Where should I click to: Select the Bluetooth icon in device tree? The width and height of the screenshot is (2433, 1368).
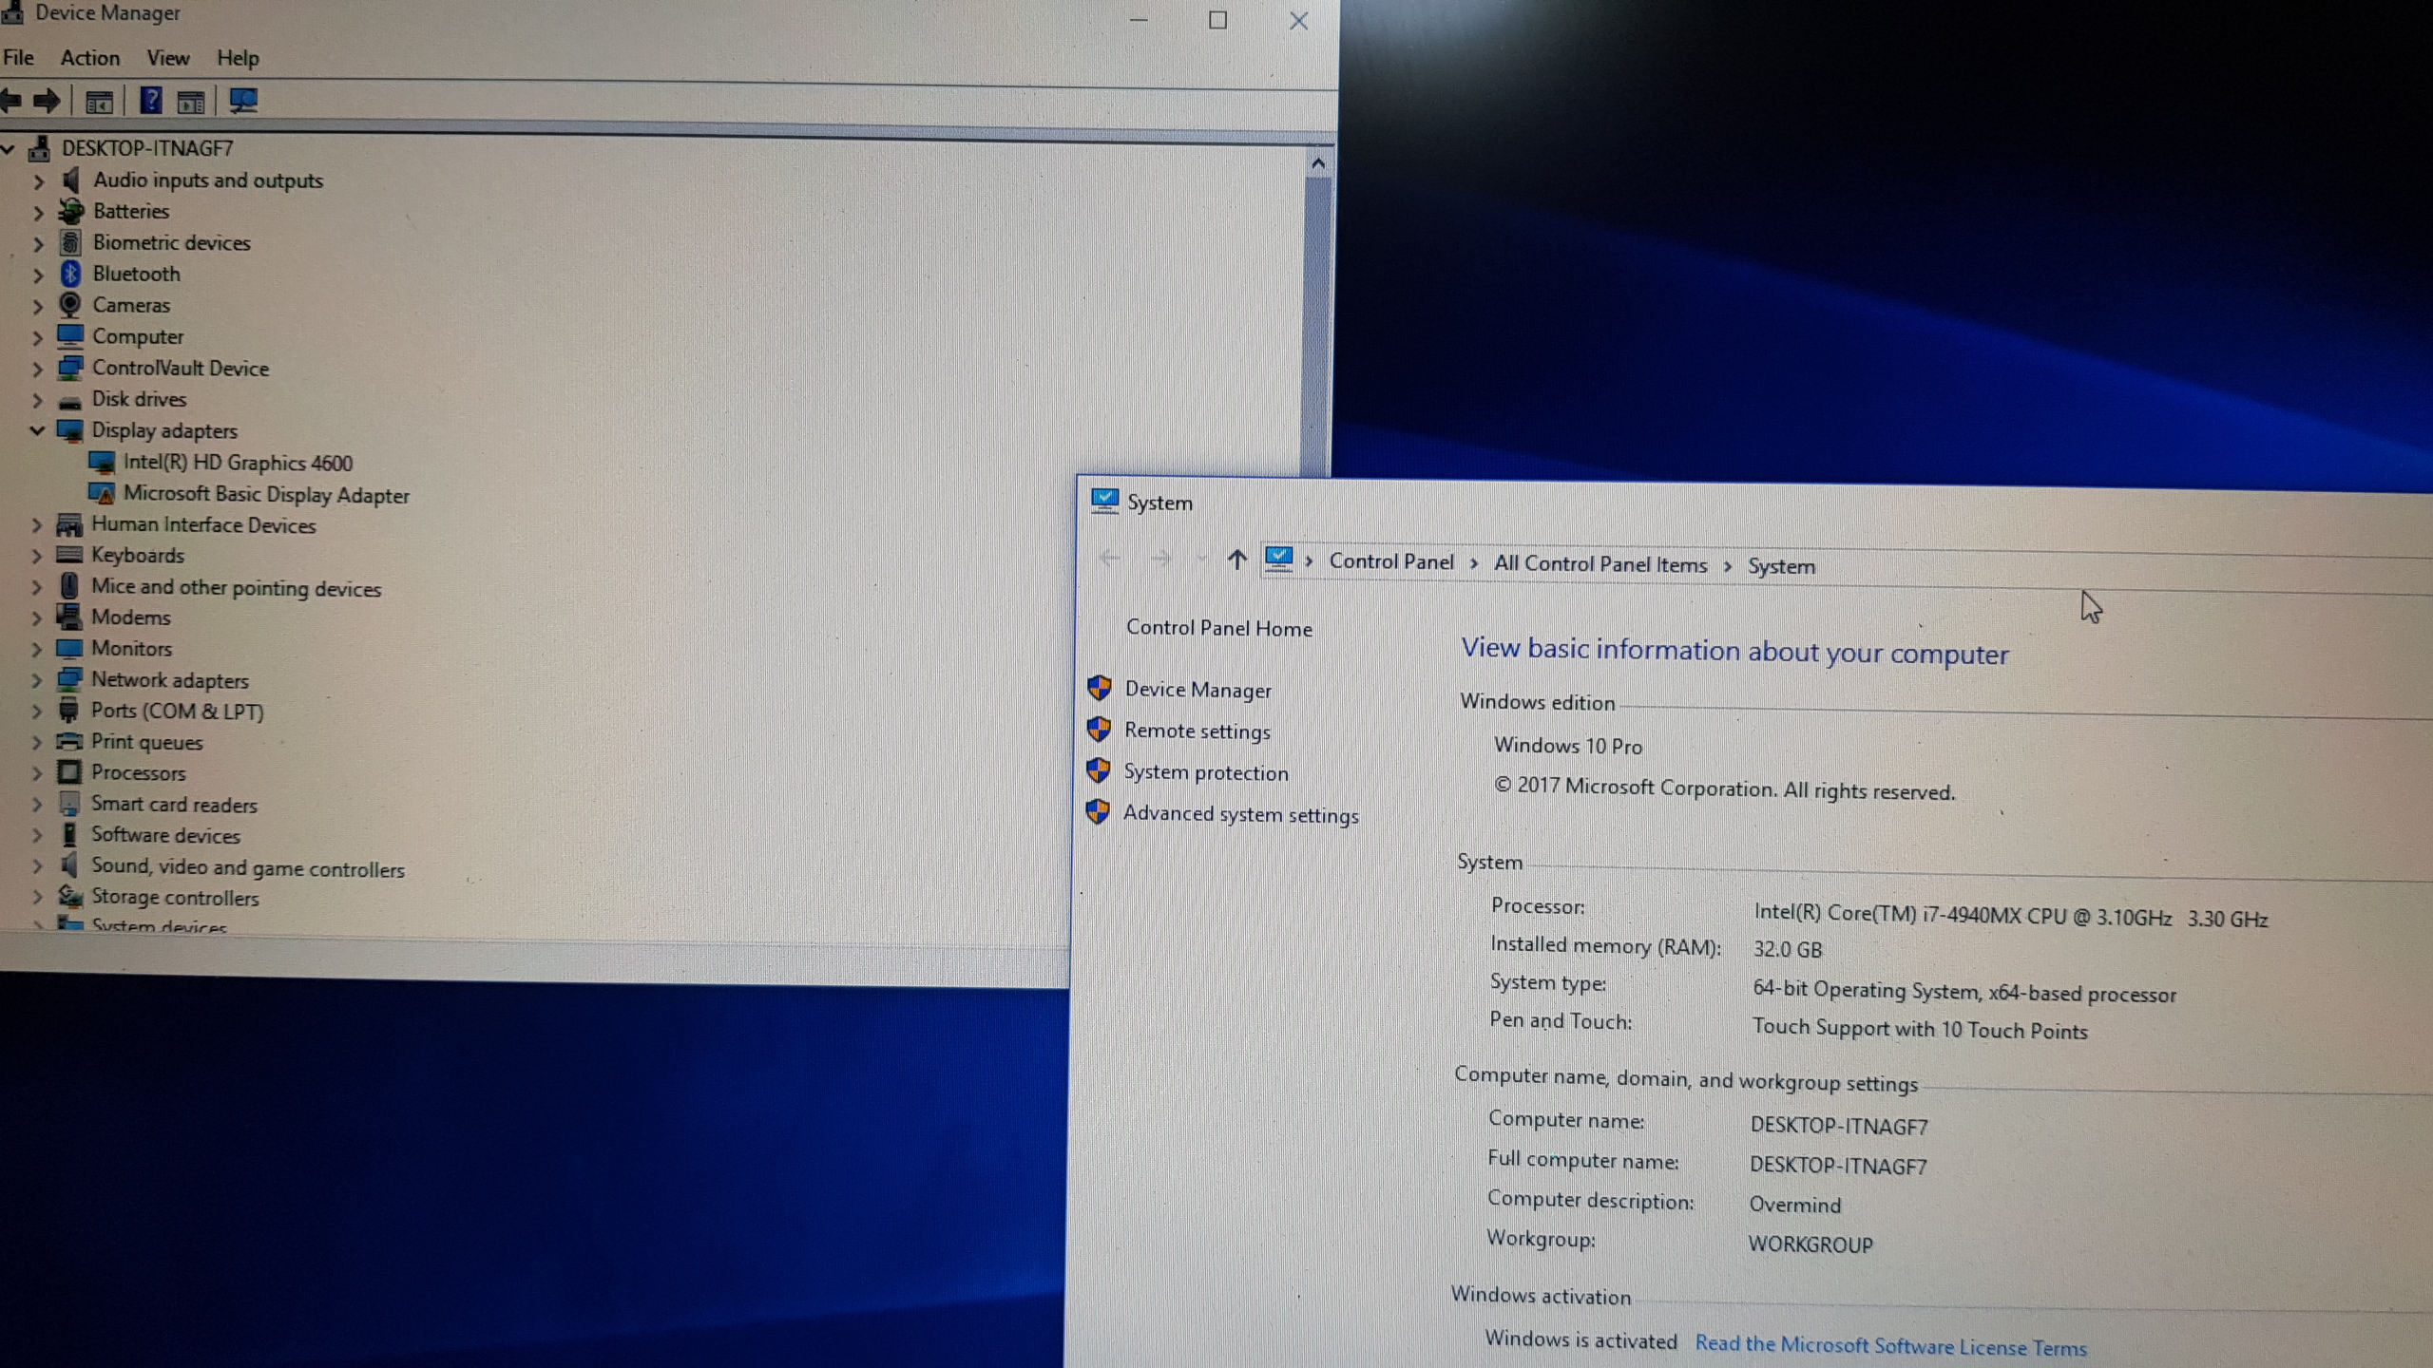pyautogui.click(x=70, y=274)
